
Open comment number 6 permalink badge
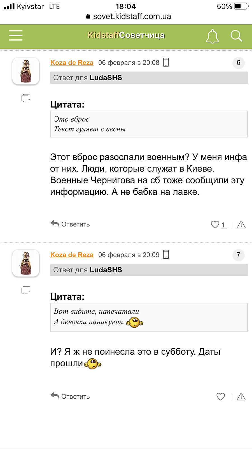[238, 63]
